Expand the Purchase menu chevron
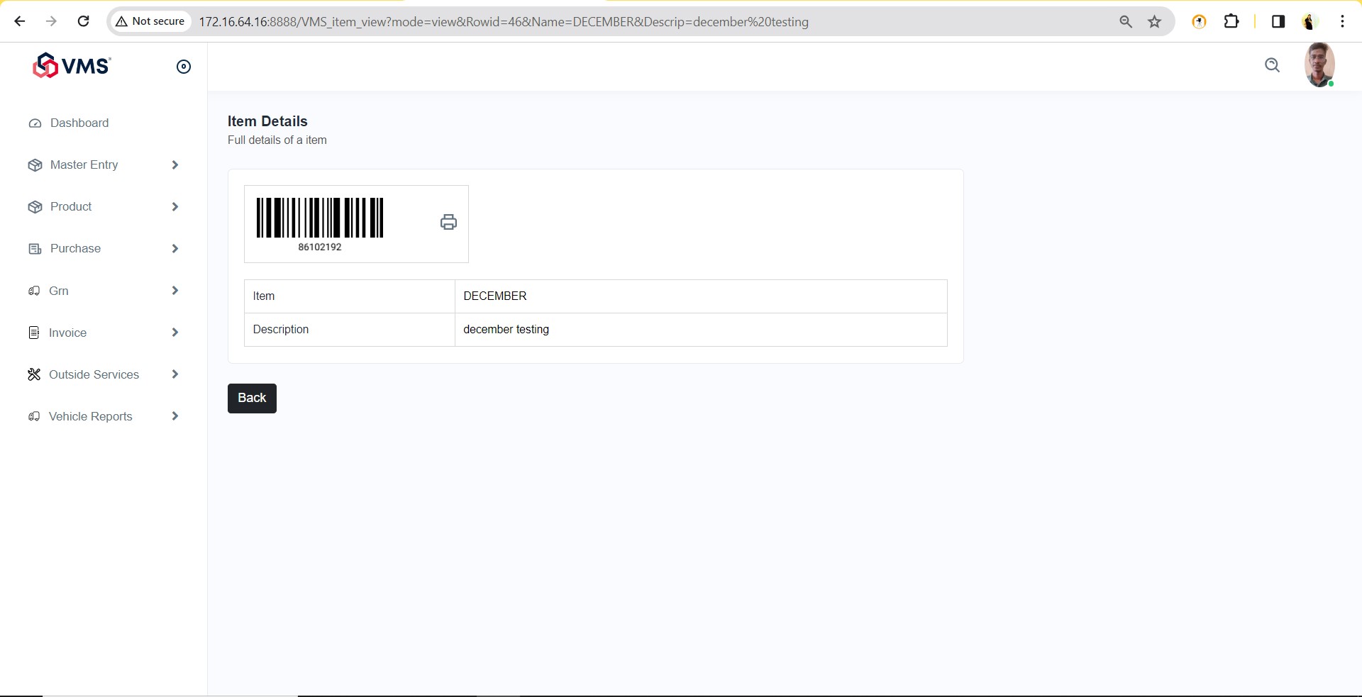 [175, 249]
